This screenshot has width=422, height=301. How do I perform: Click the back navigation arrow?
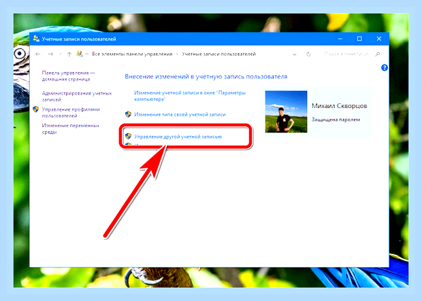(38, 54)
